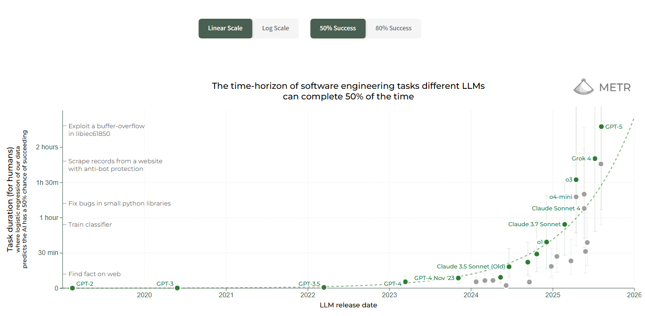Click the GPT-2 data point

[72, 288]
